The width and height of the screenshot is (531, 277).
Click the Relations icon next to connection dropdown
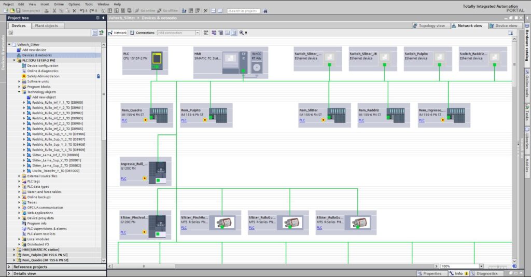pos(206,33)
